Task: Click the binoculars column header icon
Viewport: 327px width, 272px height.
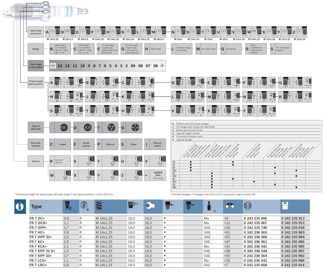Action: [230, 206]
